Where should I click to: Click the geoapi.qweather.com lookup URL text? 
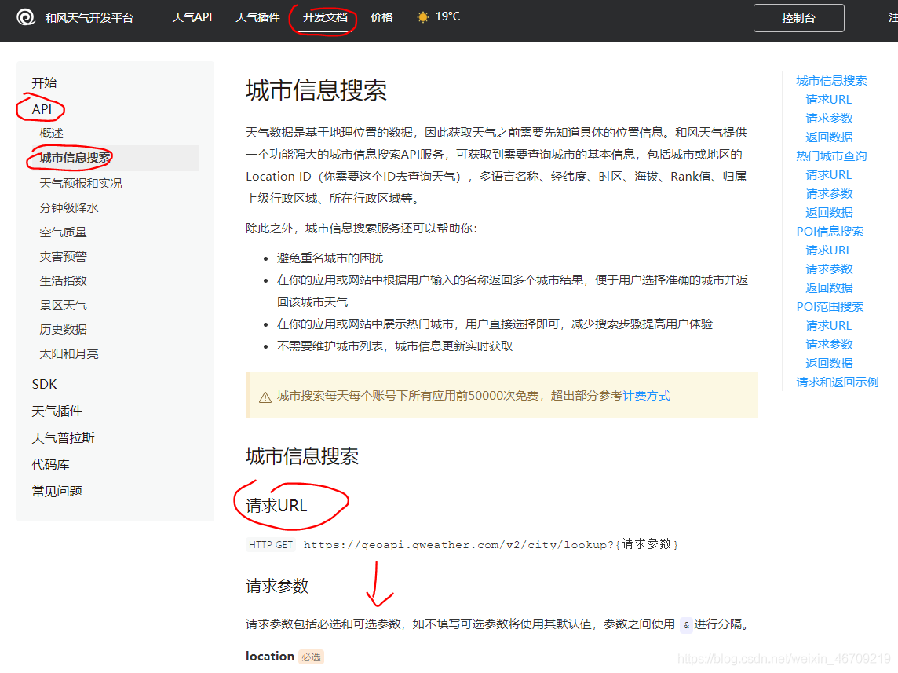click(491, 544)
